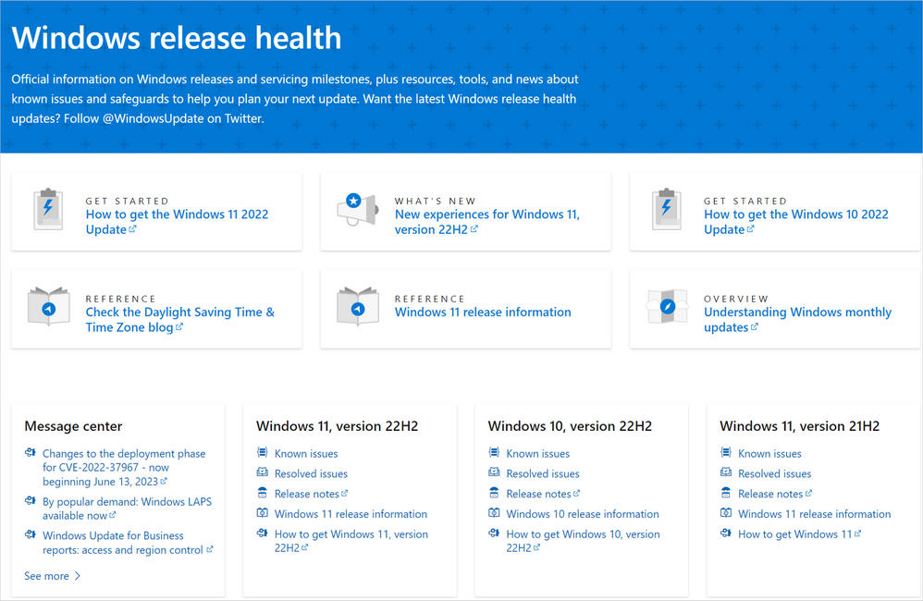The image size is (923, 601).
Task: Click the clipboard icon beside Windows 10 2022 Update
Action: click(x=666, y=210)
